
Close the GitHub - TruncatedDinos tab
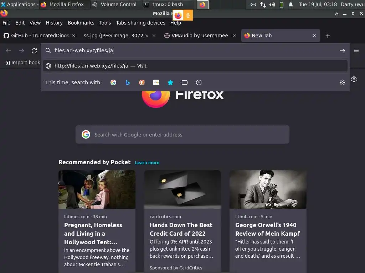74,36
